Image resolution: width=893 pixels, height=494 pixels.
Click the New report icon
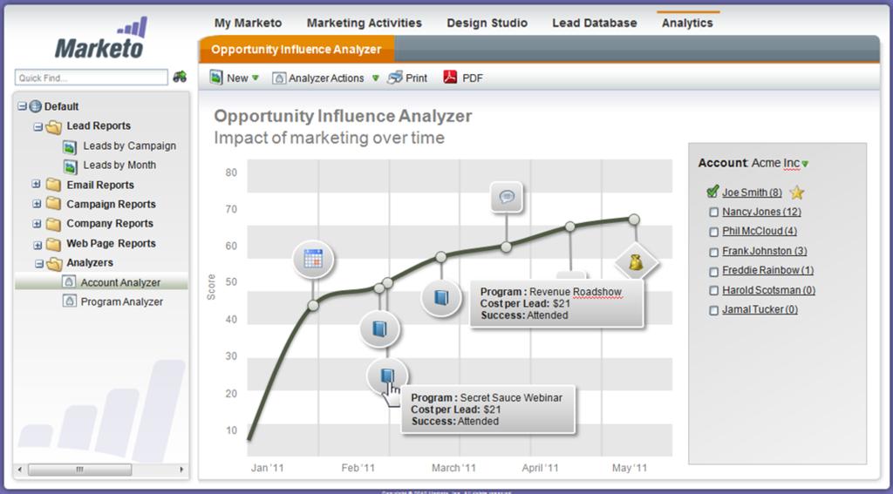click(216, 78)
